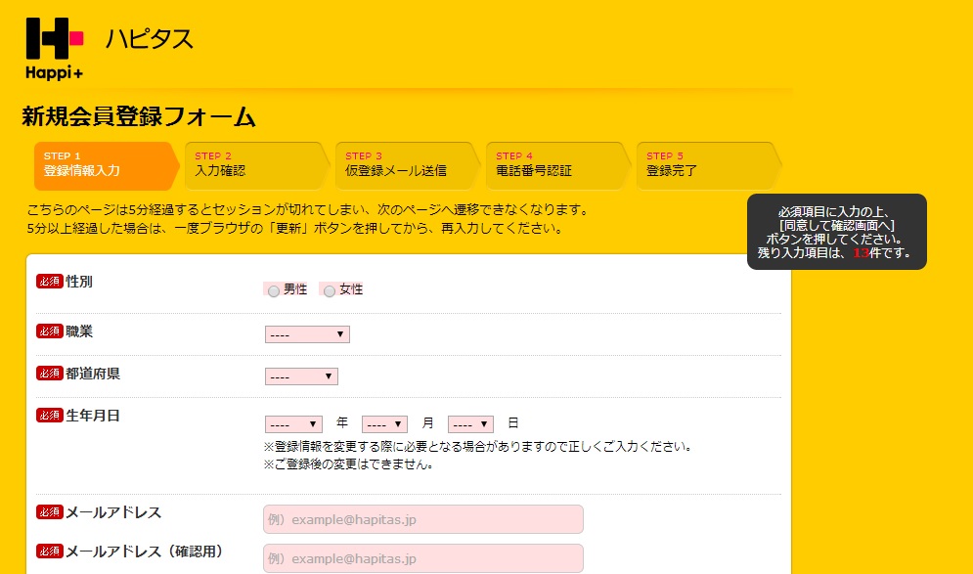This screenshot has height=574, width=973.
Task: Focus the メールアドレス（確認用） input field
Action: click(x=423, y=558)
